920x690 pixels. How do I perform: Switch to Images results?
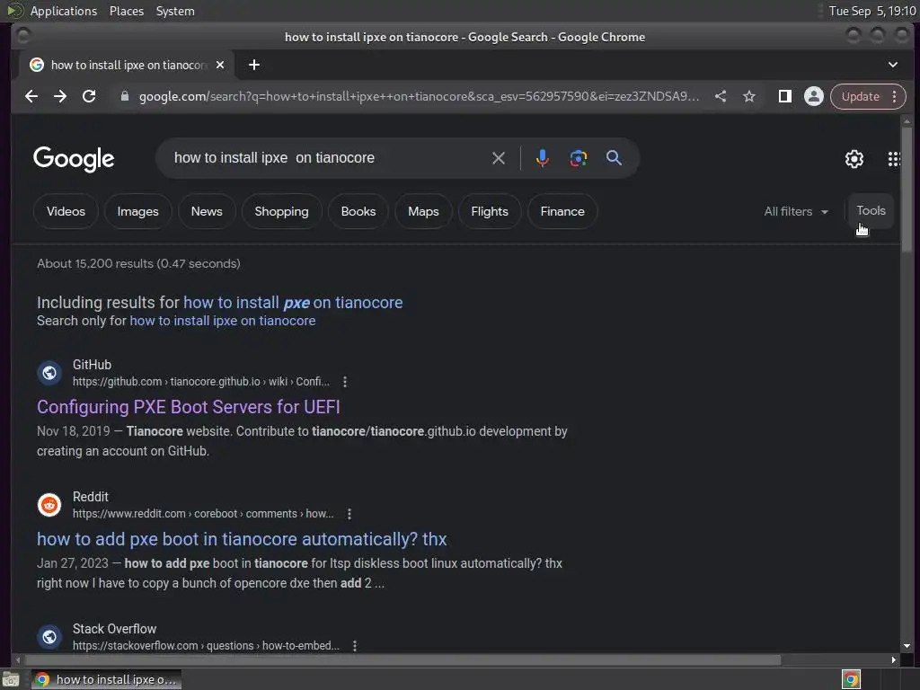pos(137,211)
